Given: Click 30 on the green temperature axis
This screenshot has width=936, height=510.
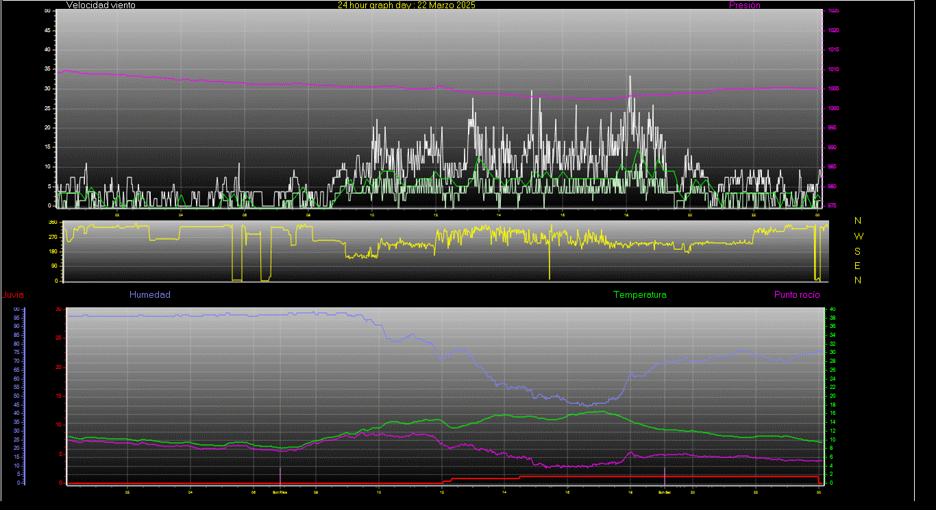Looking at the screenshot, I should tap(832, 353).
